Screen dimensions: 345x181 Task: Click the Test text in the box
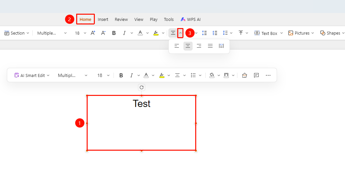[142, 104]
